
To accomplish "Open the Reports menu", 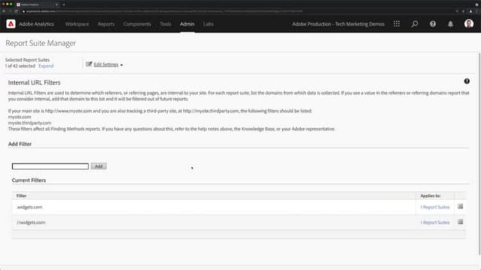I will click(x=106, y=24).
